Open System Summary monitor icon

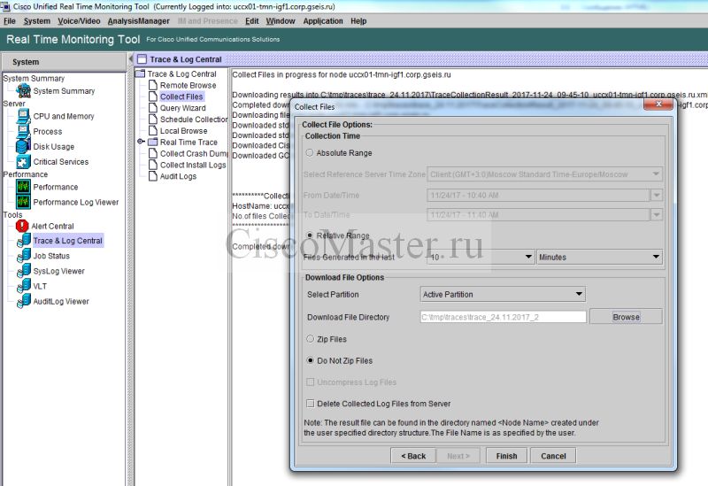[24, 91]
